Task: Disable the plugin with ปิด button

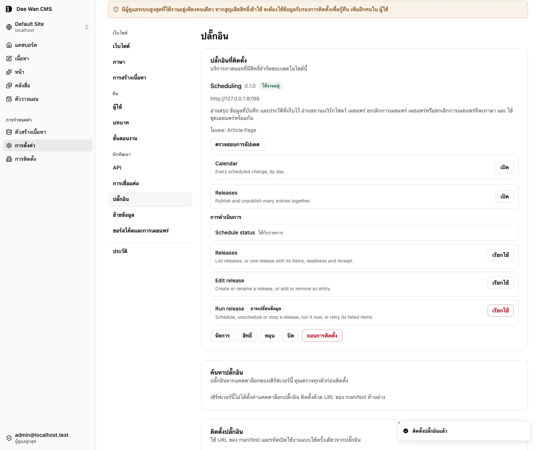Action: click(291, 336)
